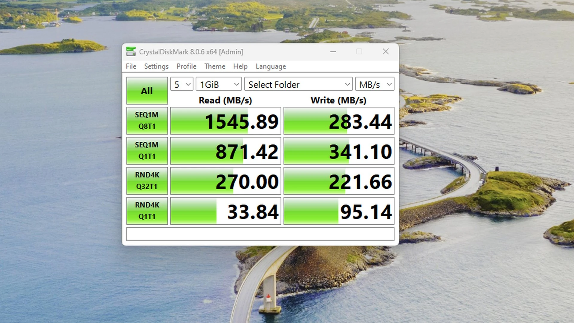This screenshot has height=323, width=574.
Task: Click the Read (MB/s) column header
Action: pos(225,100)
